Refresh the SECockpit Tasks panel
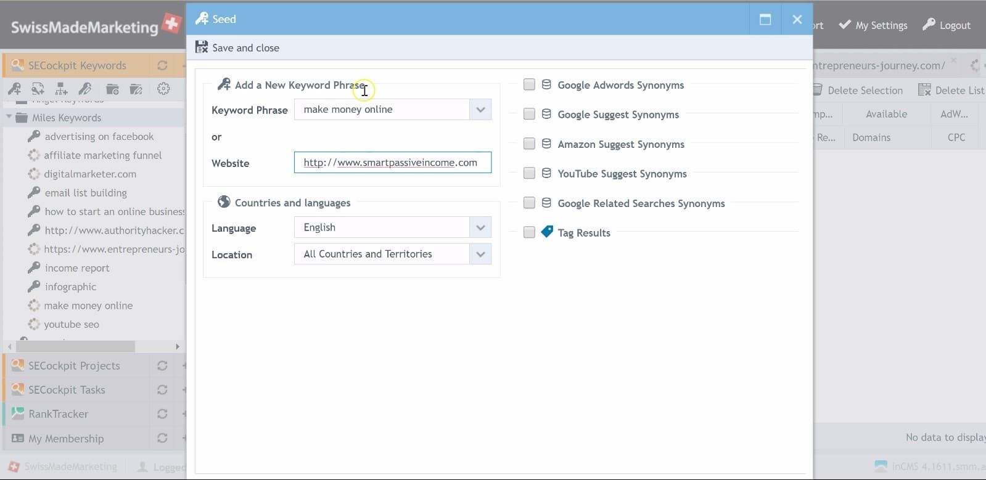Viewport: 986px width, 480px height. [x=162, y=389]
